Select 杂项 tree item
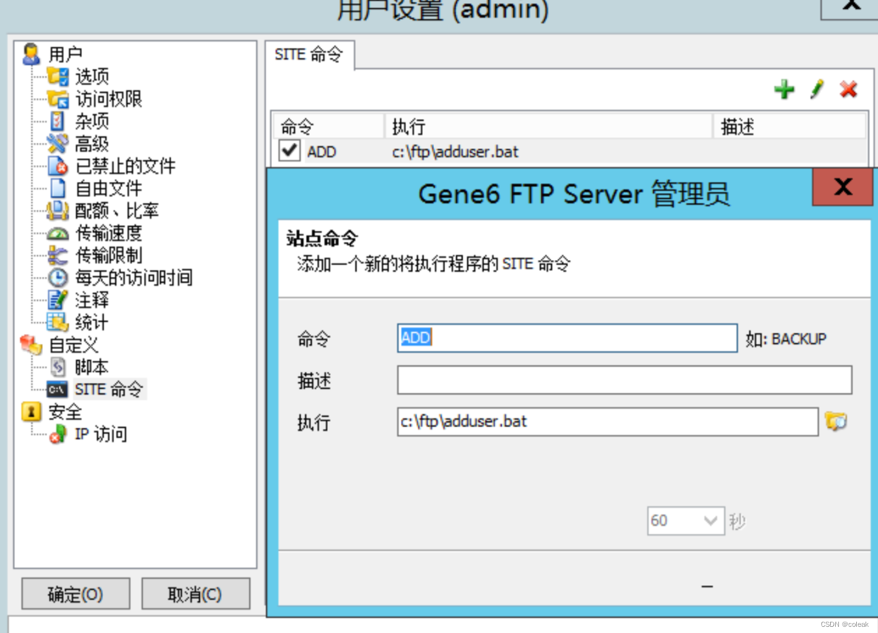 [x=92, y=121]
